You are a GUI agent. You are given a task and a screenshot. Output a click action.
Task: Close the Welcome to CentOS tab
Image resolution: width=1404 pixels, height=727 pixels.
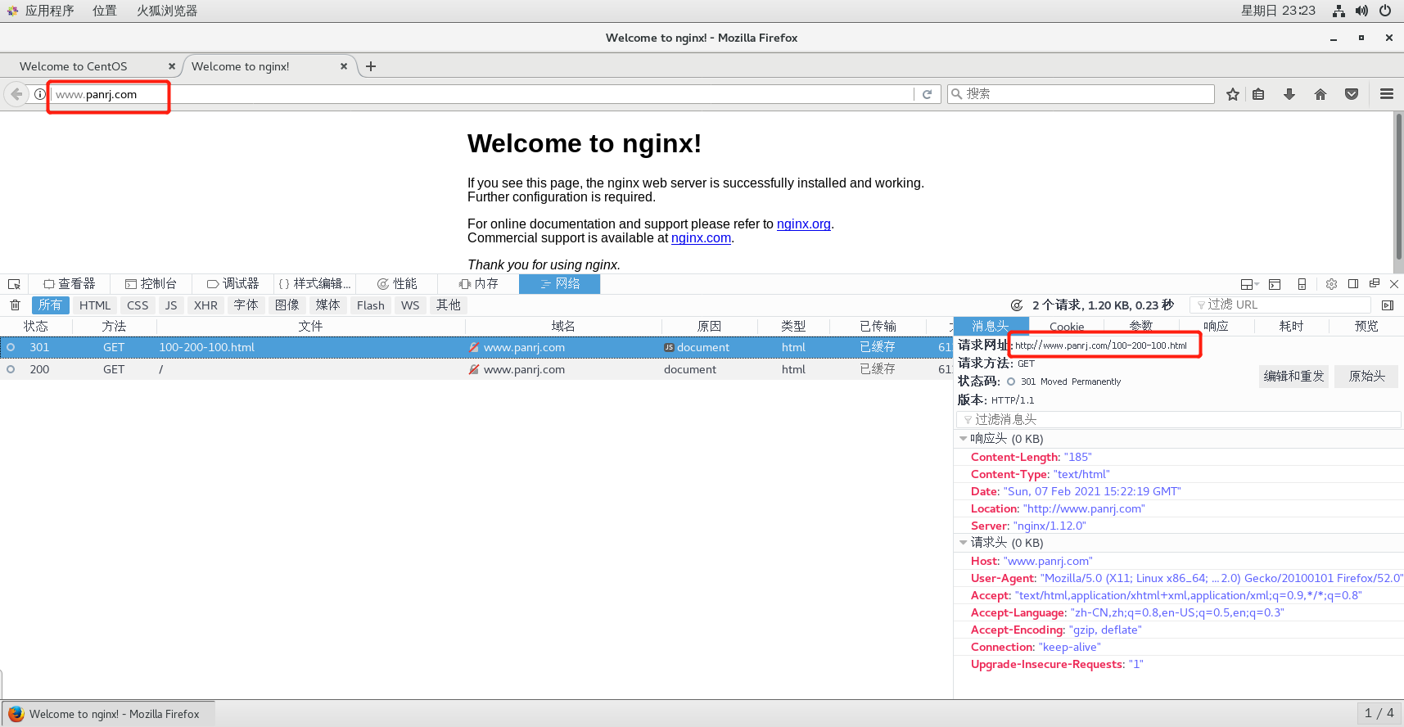(172, 66)
